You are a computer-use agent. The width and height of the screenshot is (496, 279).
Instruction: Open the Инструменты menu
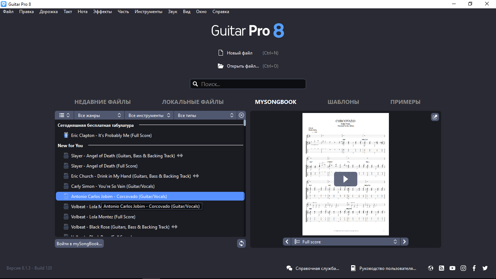pyautogui.click(x=149, y=12)
